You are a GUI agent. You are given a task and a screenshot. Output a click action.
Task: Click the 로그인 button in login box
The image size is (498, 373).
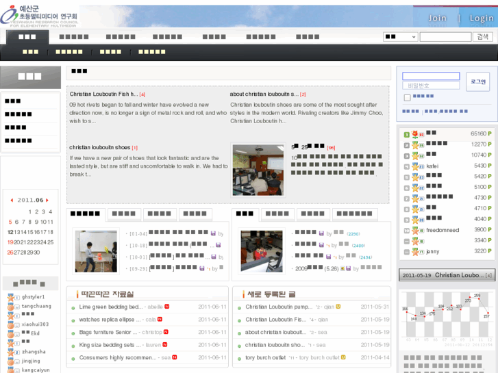click(x=477, y=81)
